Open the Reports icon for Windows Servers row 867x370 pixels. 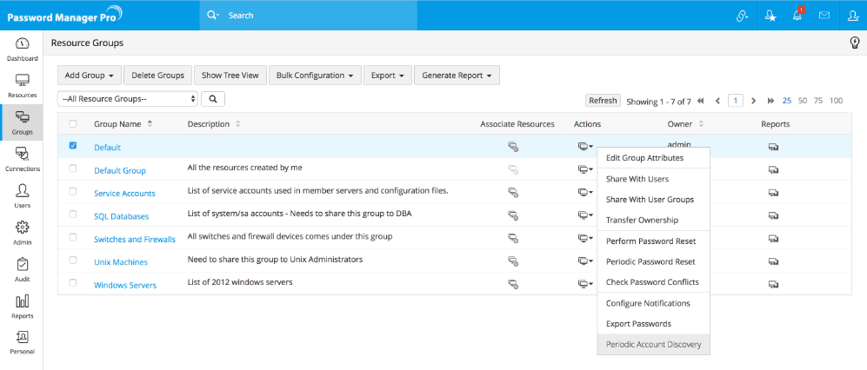tap(773, 283)
